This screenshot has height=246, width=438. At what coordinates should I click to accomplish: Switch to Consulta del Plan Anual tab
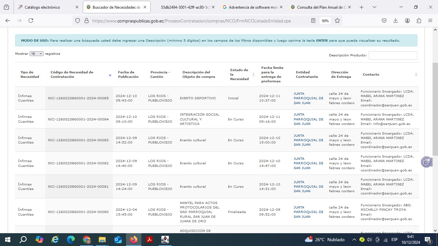(x=321, y=7)
